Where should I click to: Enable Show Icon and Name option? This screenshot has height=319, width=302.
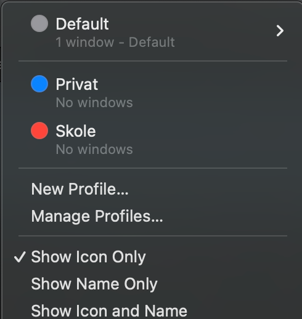pos(153,311)
